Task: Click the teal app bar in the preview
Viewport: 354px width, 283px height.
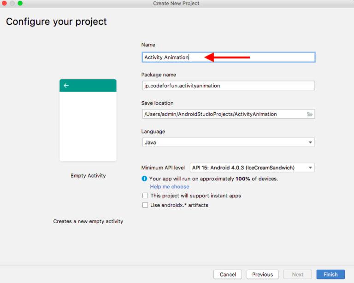Action: [92, 86]
